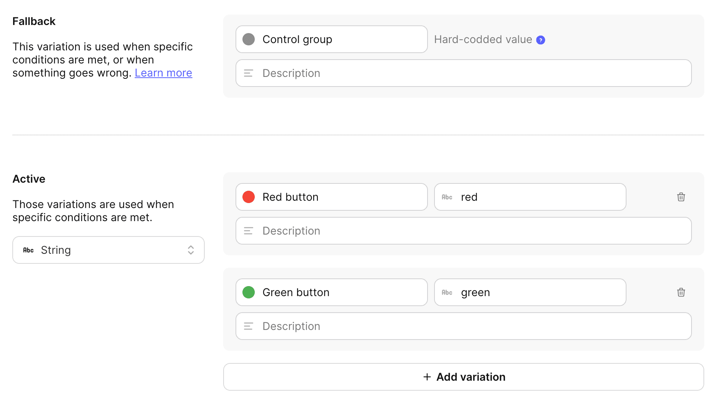The image size is (715, 403).
Task: Pick the green color swatch for Green button
Action: pos(249,292)
